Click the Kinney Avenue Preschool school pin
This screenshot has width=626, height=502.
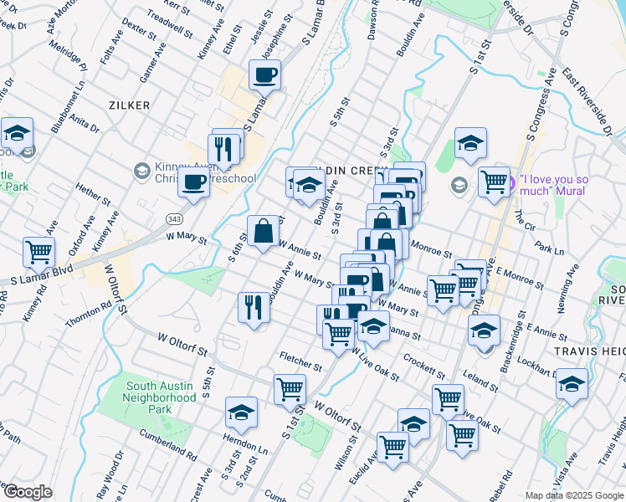coord(141,172)
